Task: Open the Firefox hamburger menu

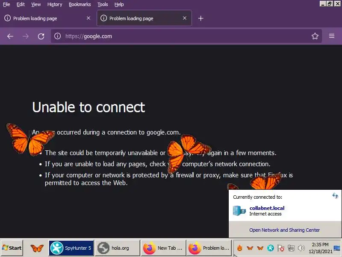Action: (x=332, y=36)
